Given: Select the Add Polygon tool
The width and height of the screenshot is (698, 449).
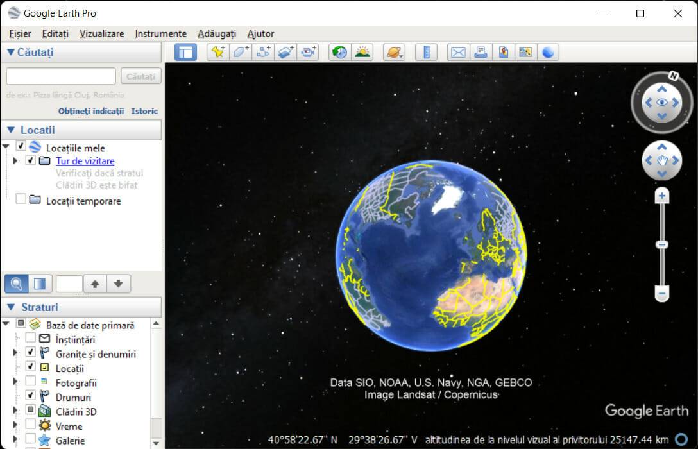Looking at the screenshot, I should [240, 52].
